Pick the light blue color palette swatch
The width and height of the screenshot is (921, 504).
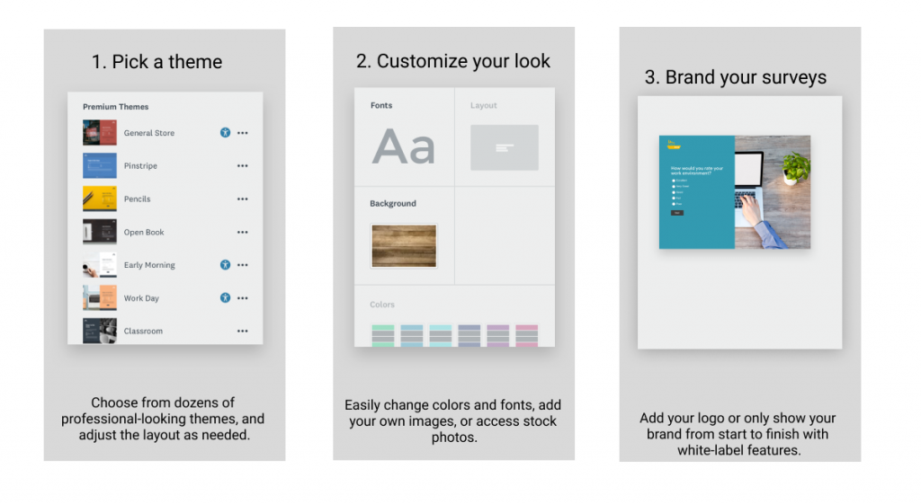(412, 336)
